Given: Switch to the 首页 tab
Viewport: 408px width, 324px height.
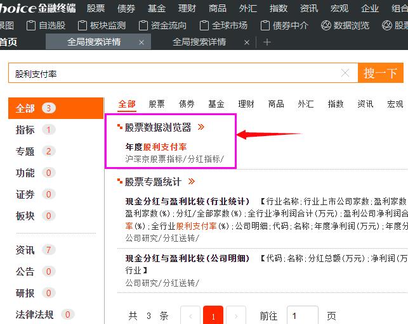Looking at the screenshot, I should point(9,42).
